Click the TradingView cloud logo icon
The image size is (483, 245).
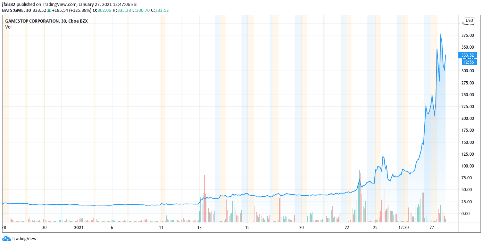(x=6, y=239)
